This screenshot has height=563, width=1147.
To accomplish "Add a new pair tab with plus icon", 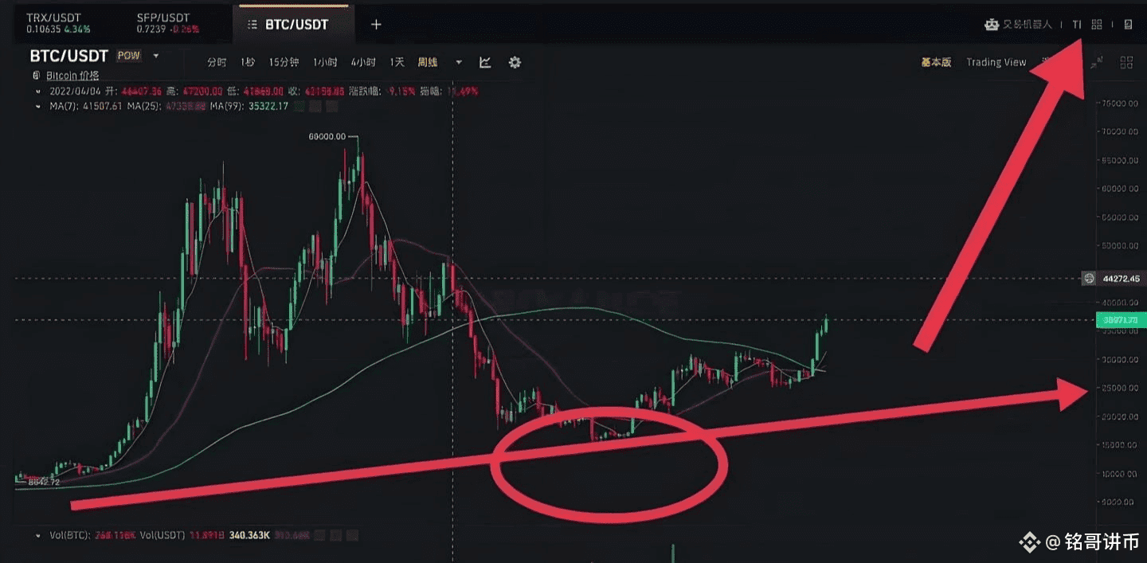I will (x=376, y=25).
